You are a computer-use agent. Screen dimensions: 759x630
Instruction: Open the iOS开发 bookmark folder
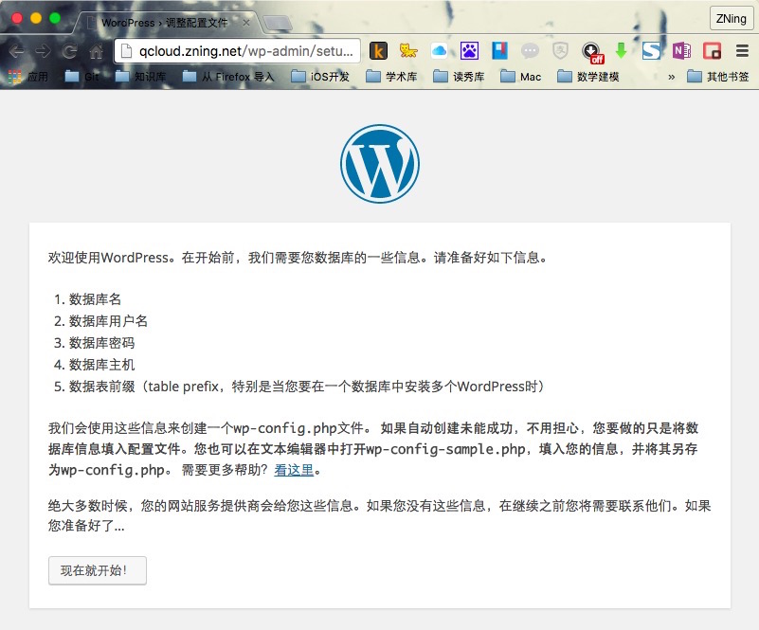tap(320, 77)
